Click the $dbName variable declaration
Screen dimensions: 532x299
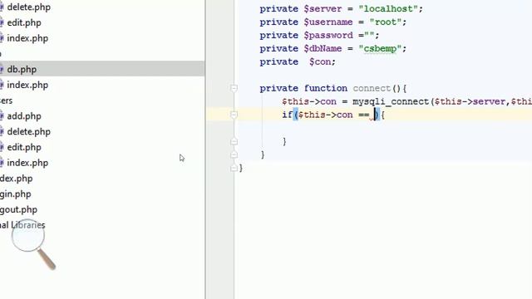pyautogui.click(x=323, y=48)
